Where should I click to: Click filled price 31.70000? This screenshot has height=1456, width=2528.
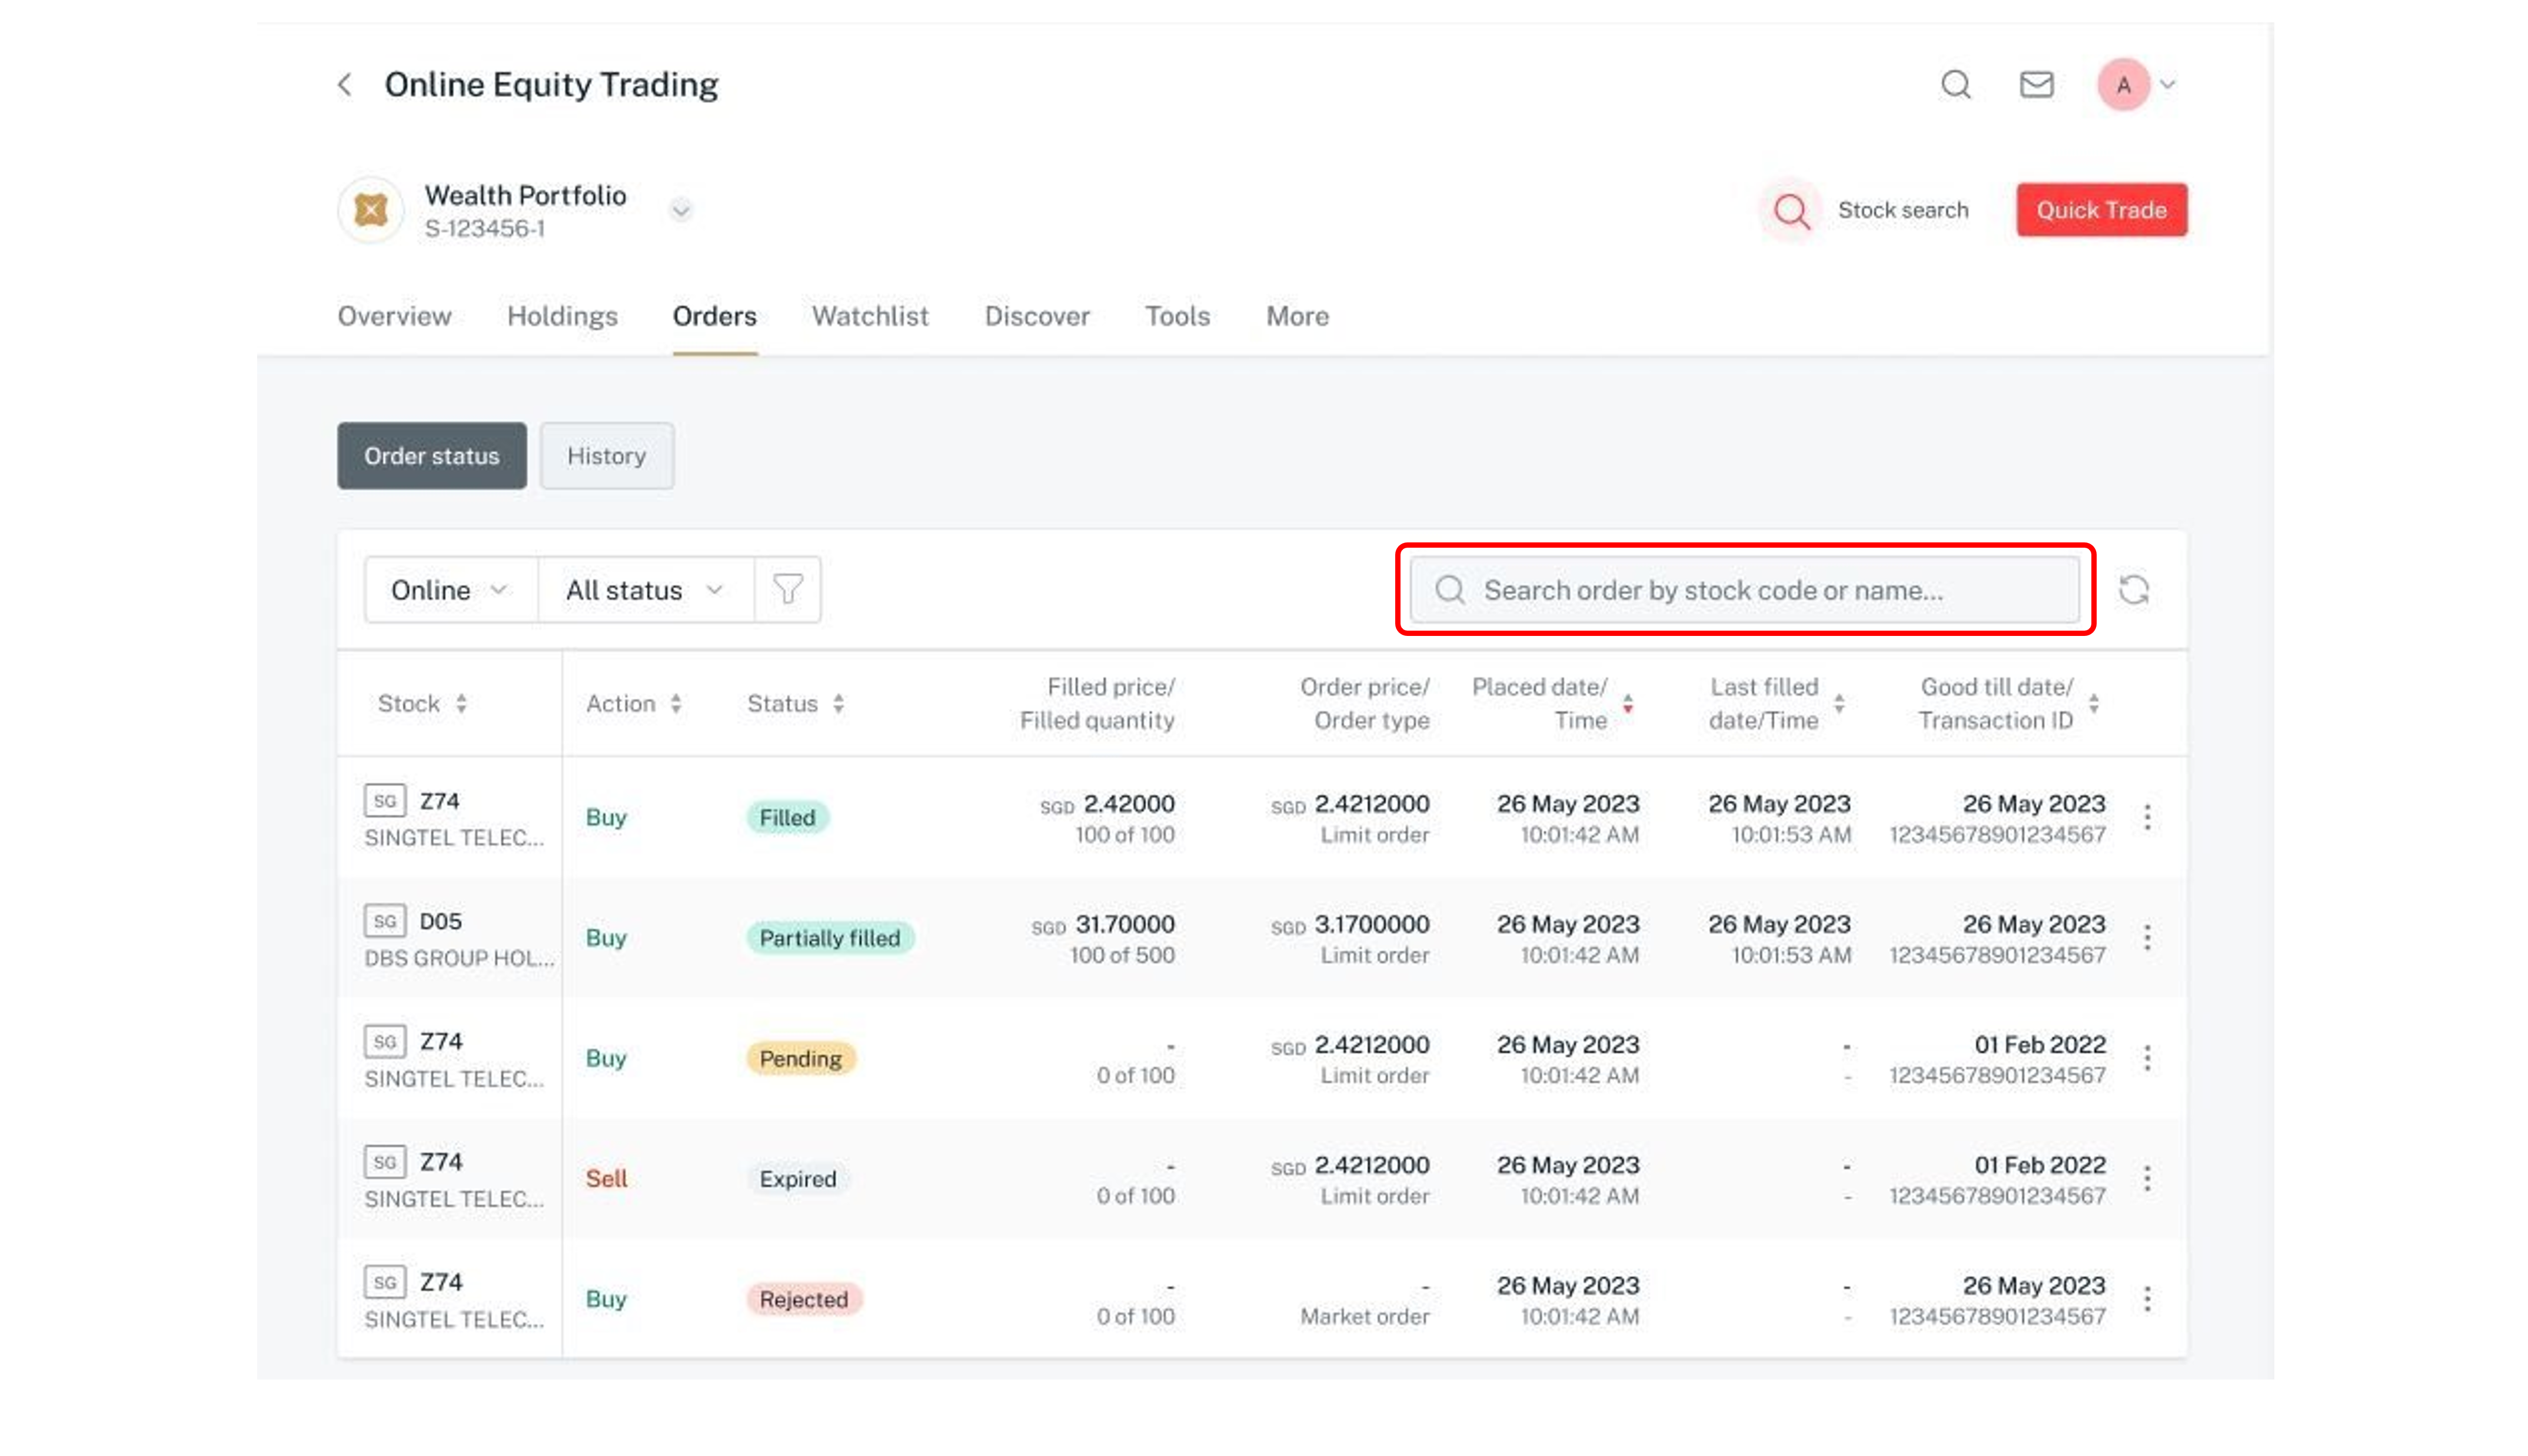click(x=1124, y=924)
